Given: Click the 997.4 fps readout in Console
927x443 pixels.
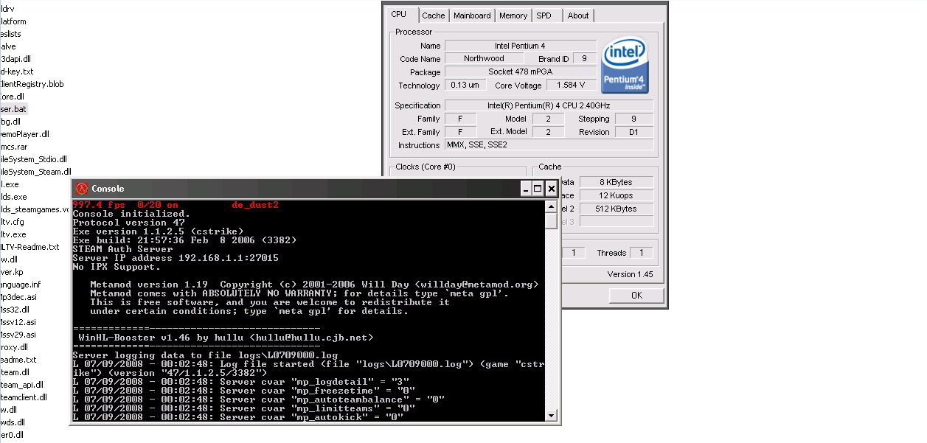Looking at the screenshot, I should [x=99, y=205].
